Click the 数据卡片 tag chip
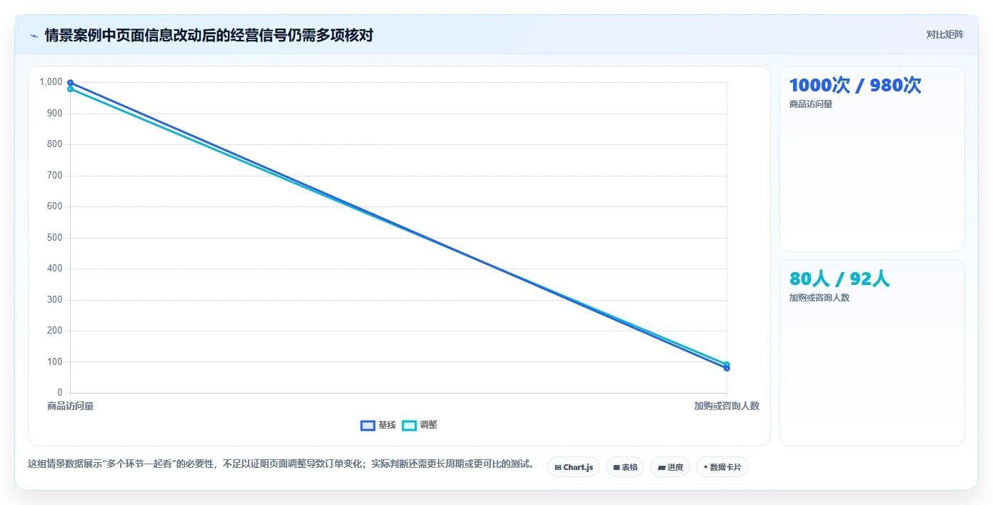Screen dimensions: 993x505 click(722, 467)
